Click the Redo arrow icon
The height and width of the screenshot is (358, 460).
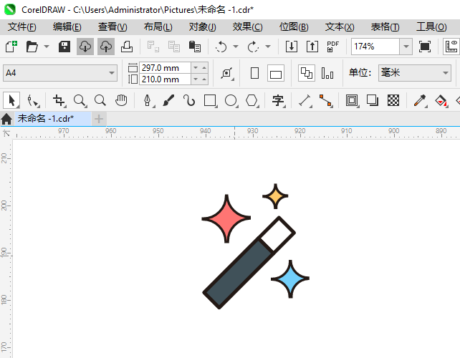(253, 47)
